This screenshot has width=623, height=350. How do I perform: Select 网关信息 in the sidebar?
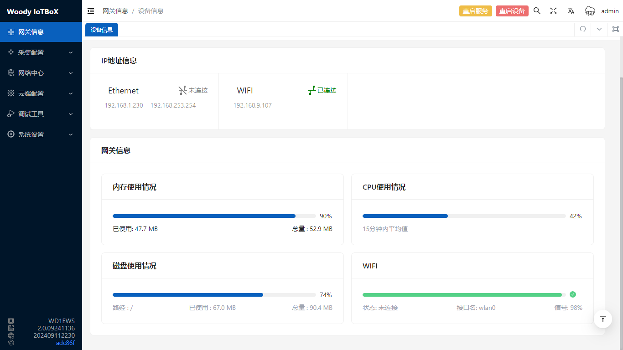(41, 32)
